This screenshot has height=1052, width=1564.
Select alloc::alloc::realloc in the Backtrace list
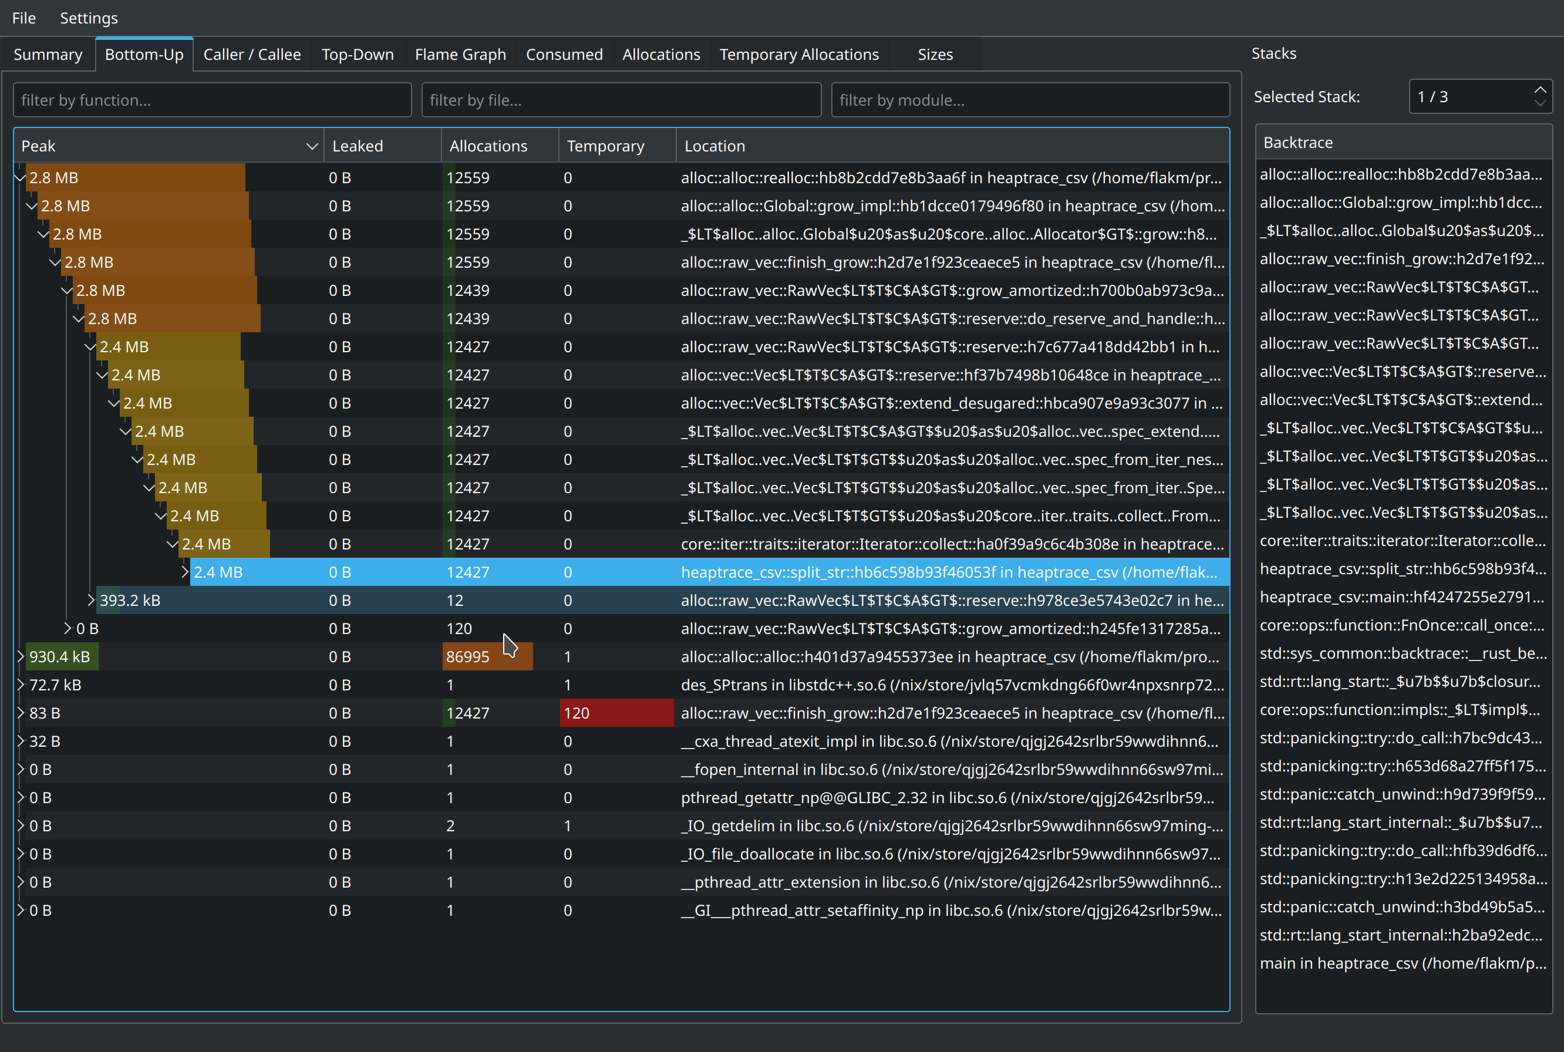1404,174
